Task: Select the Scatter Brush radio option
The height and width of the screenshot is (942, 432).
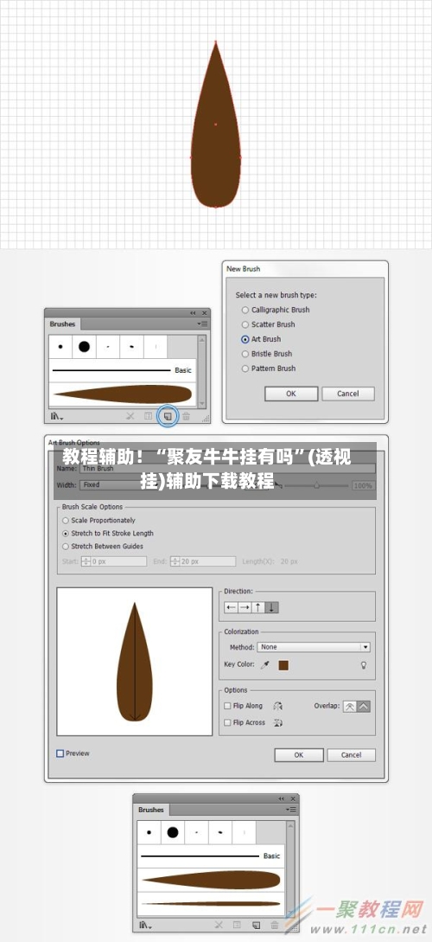Action: pos(268,324)
